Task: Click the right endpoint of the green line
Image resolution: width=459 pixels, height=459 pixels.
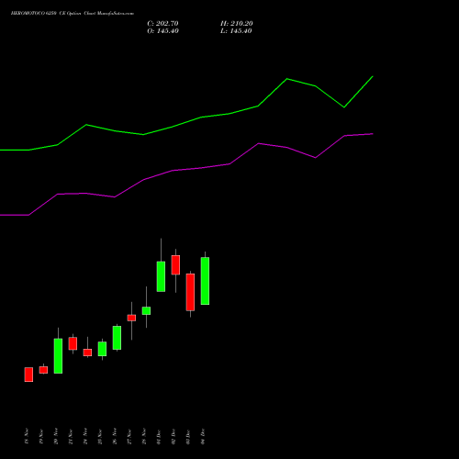Action: [373, 76]
